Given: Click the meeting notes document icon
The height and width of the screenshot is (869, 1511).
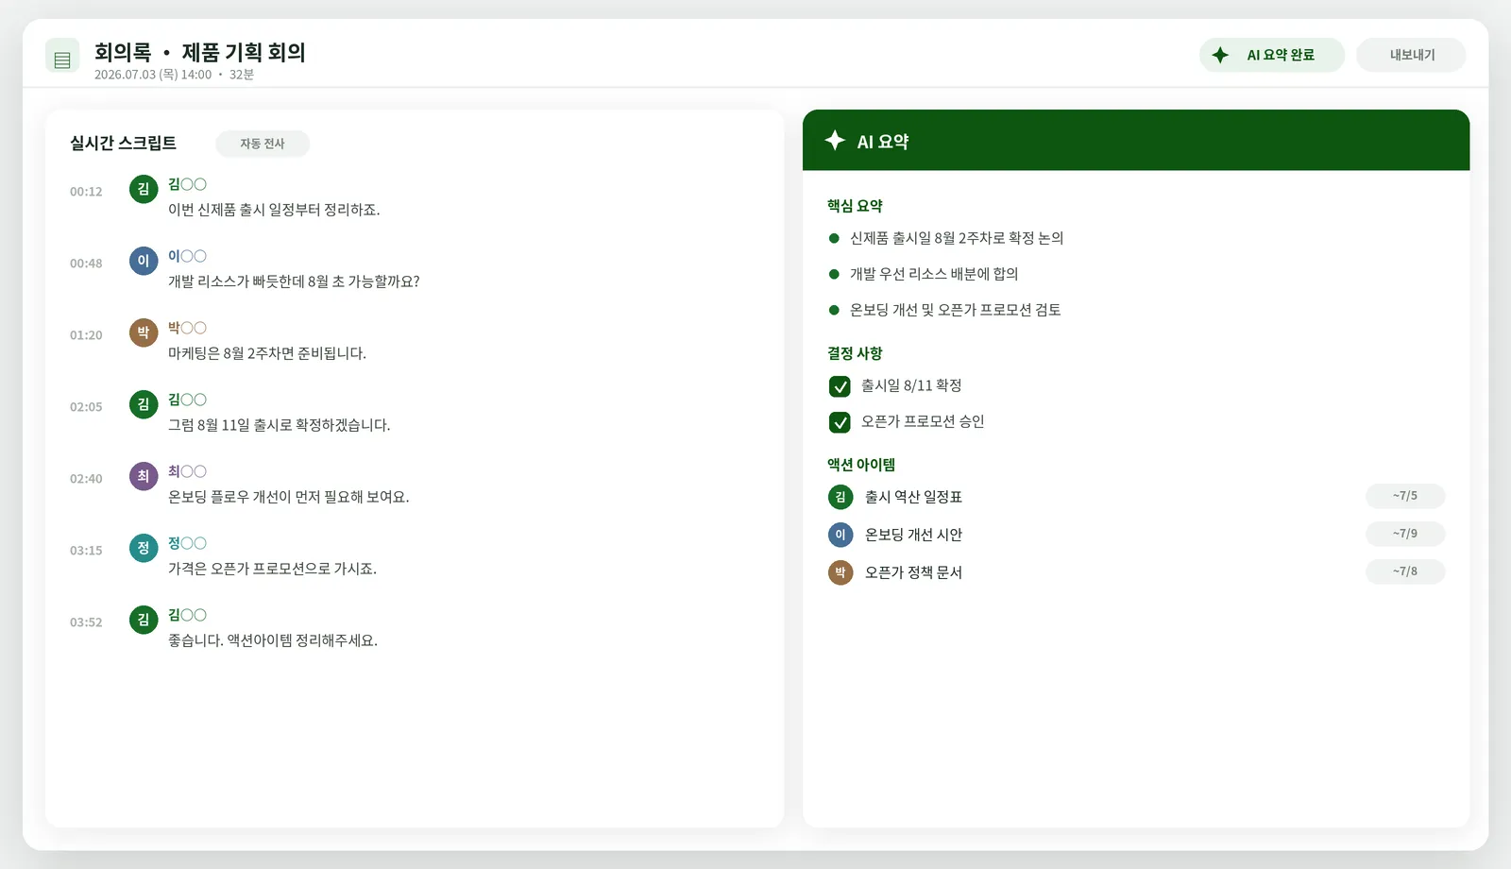Looking at the screenshot, I should pos(62,56).
